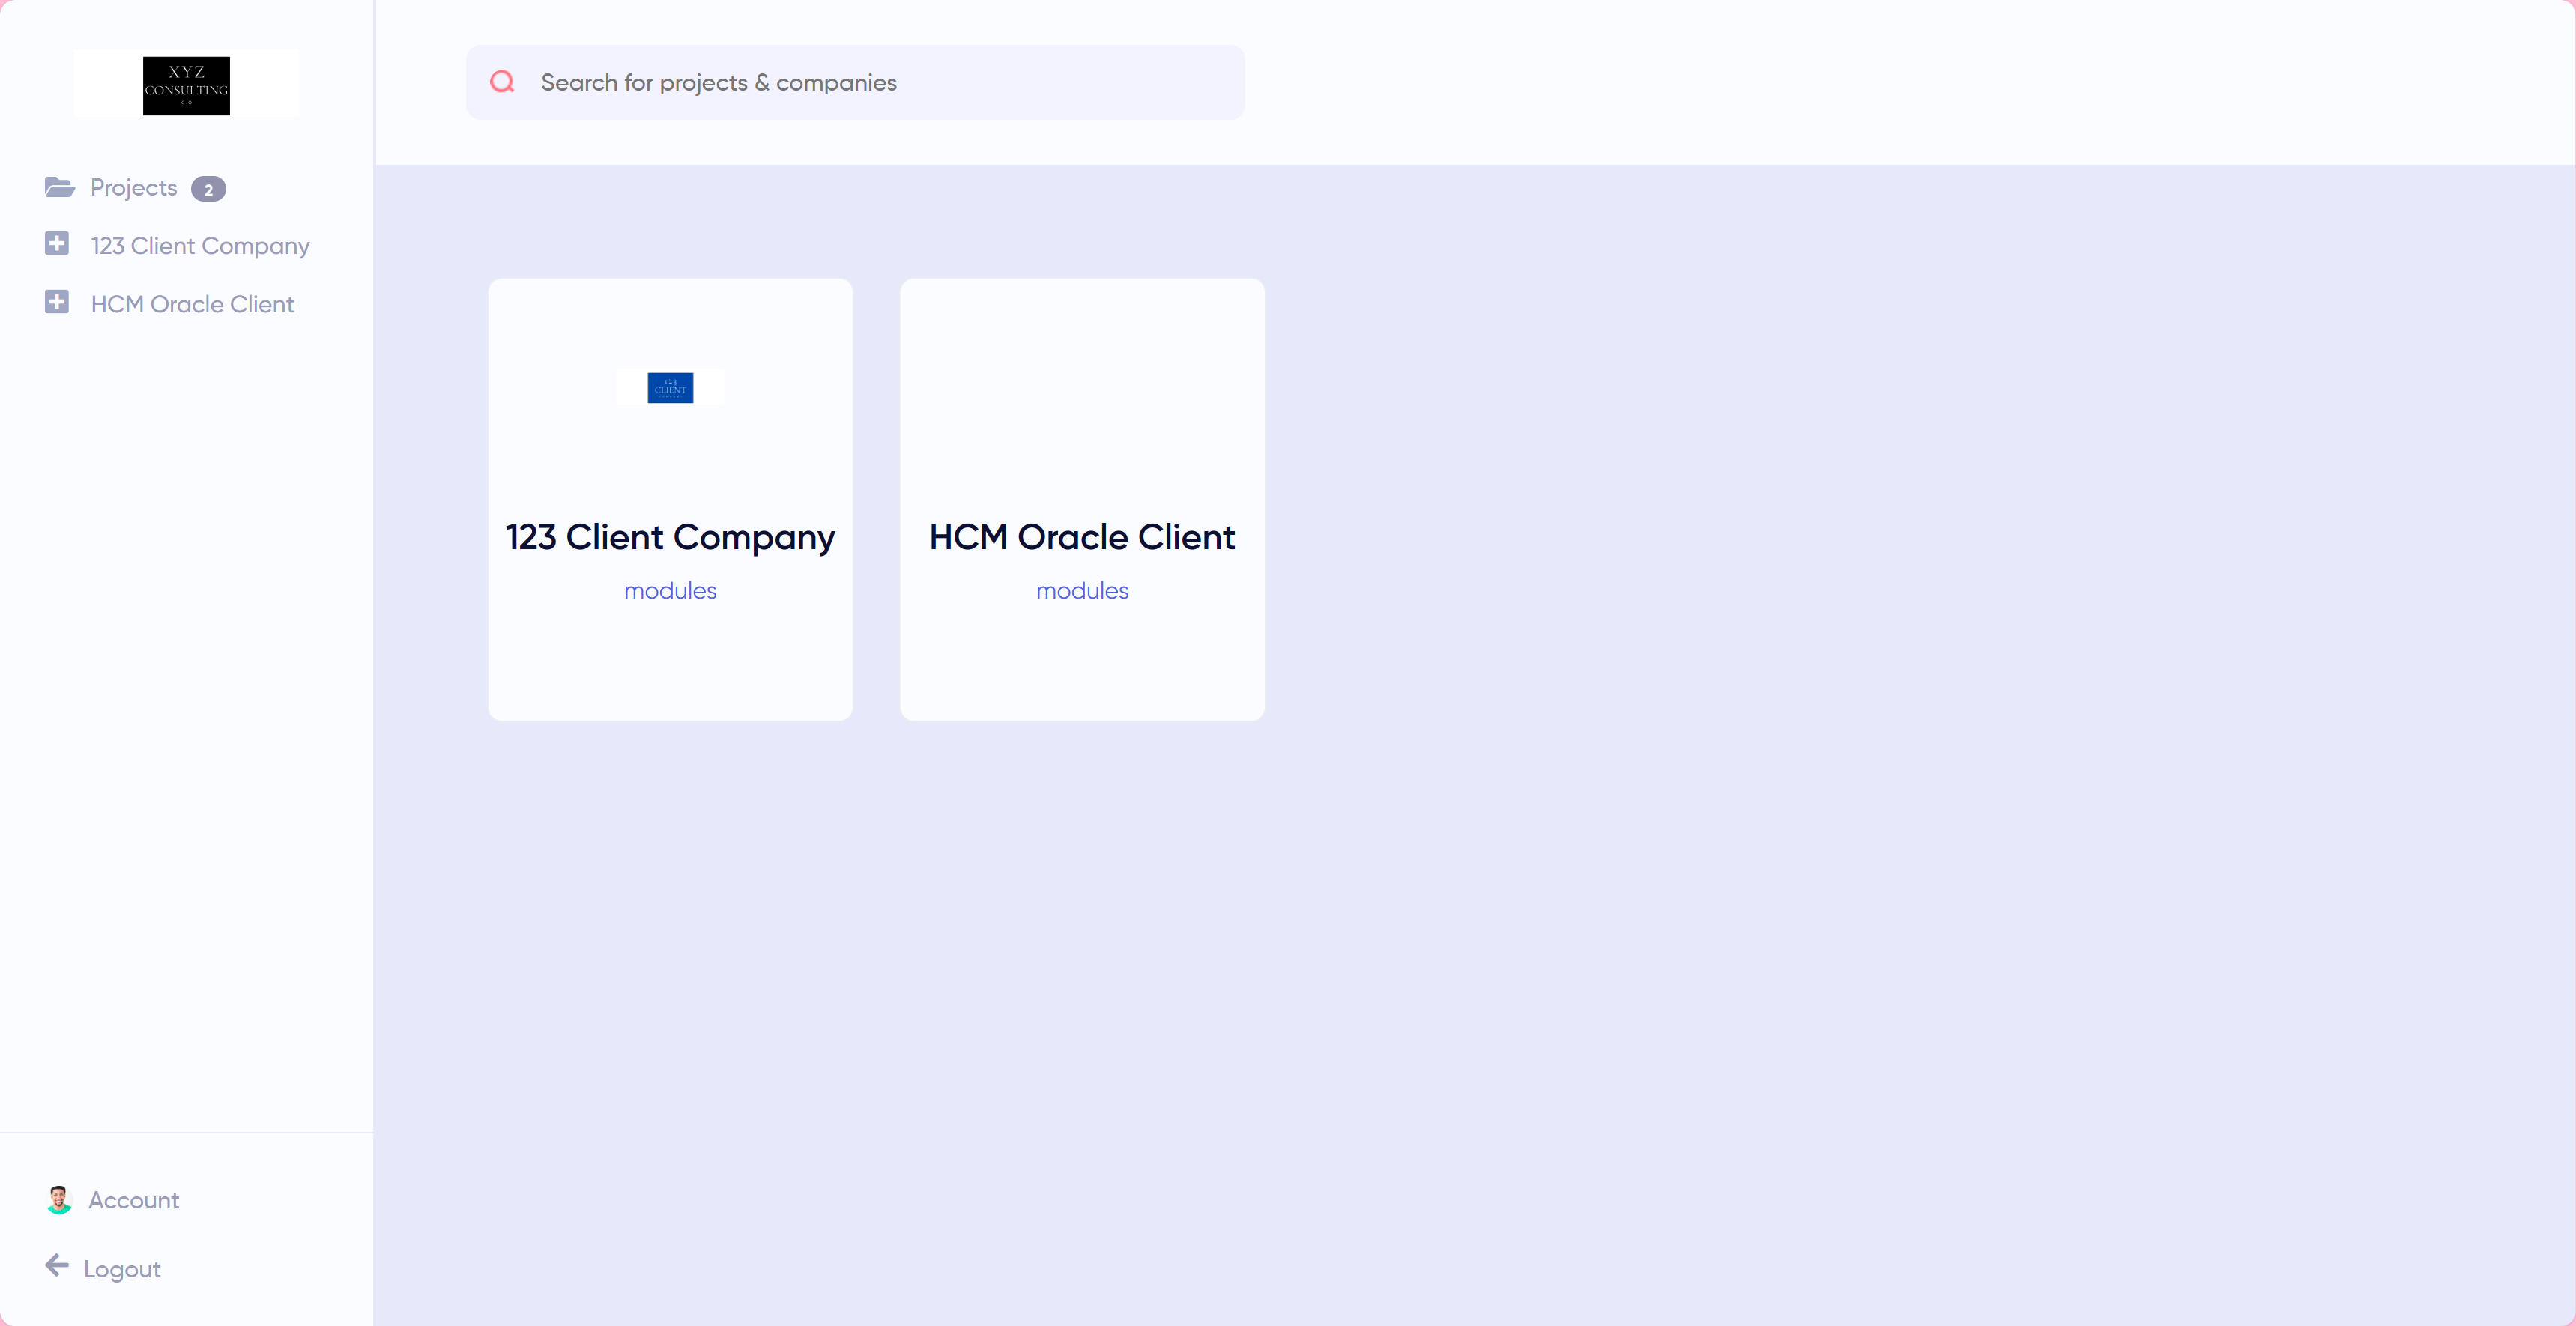Open Projects in the sidebar

pyautogui.click(x=133, y=187)
